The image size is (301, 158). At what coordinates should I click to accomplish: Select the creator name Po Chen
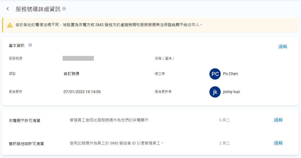(230, 74)
